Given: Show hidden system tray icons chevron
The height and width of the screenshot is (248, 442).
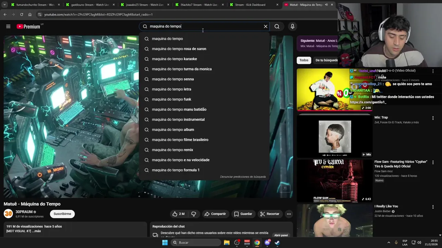Looking at the screenshot, I should pos(388,242).
